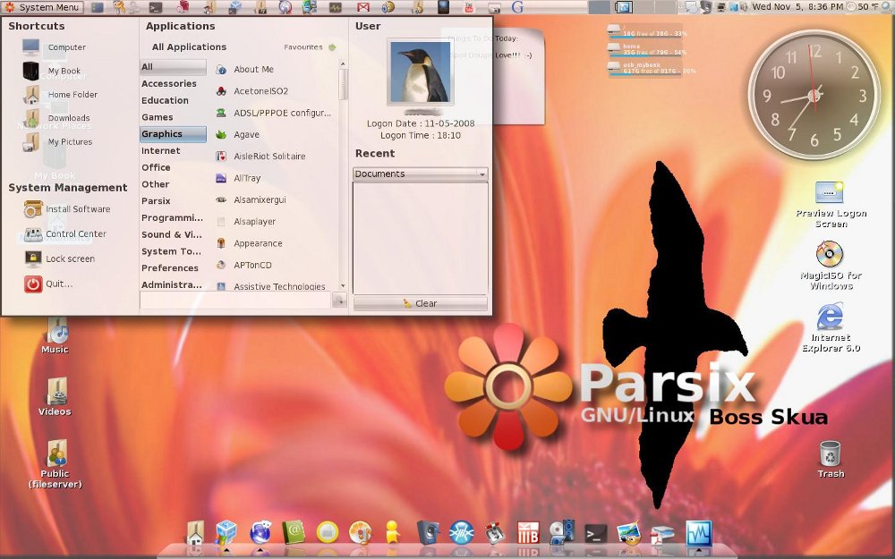This screenshot has width=895, height=559.
Task: Open MagicISO for Windows desktop icon
Action: click(831, 266)
